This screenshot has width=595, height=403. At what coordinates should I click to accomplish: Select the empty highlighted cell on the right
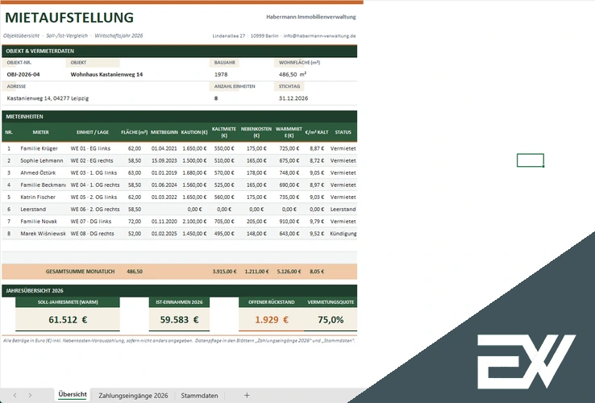point(531,160)
